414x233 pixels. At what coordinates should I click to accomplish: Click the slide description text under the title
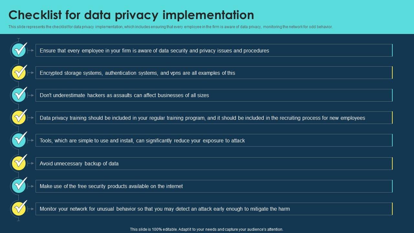pyautogui.click(x=170, y=27)
